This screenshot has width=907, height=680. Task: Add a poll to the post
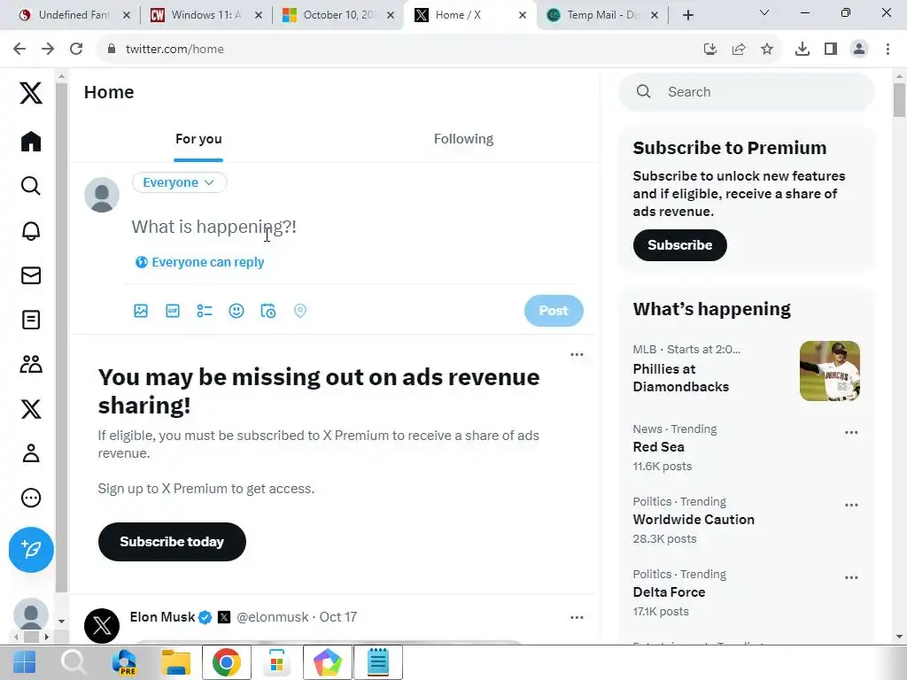[x=205, y=311]
